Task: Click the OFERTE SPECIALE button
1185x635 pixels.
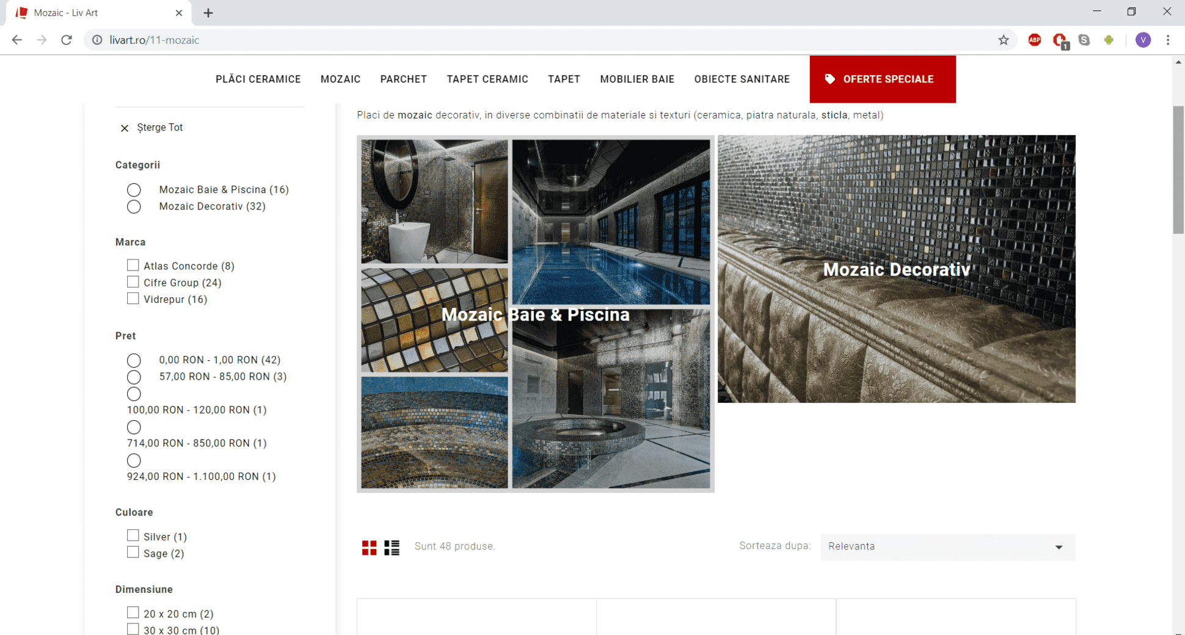Action: point(882,79)
